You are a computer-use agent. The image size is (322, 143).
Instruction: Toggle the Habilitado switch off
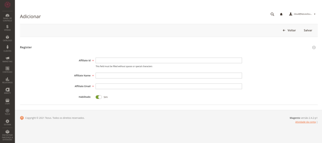pyautogui.click(x=99, y=97)
